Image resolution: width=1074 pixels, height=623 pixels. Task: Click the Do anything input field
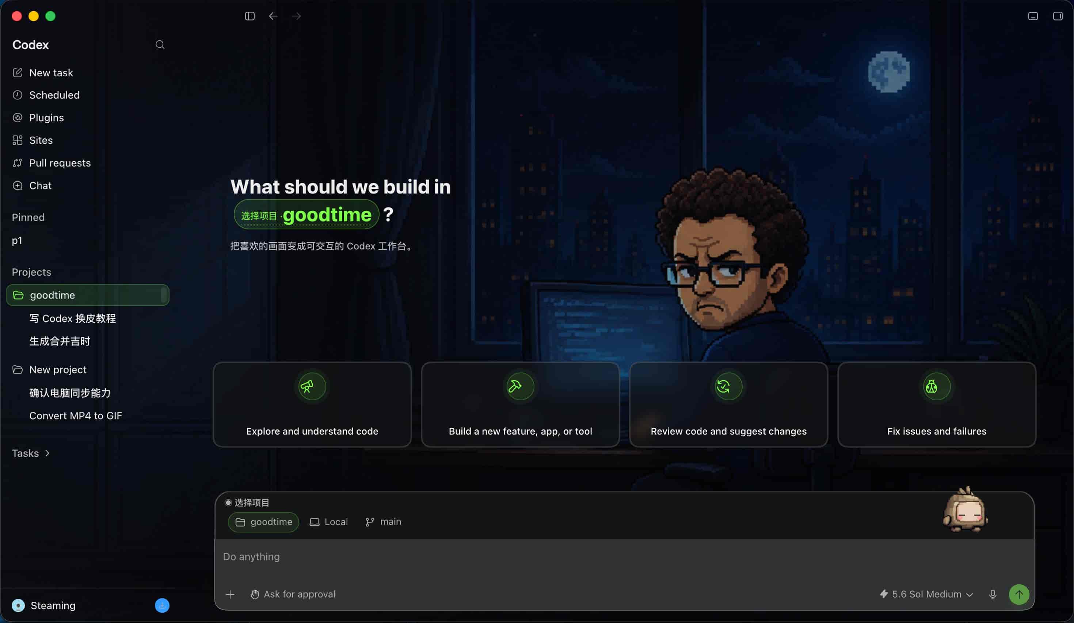(x=624, y=557)
